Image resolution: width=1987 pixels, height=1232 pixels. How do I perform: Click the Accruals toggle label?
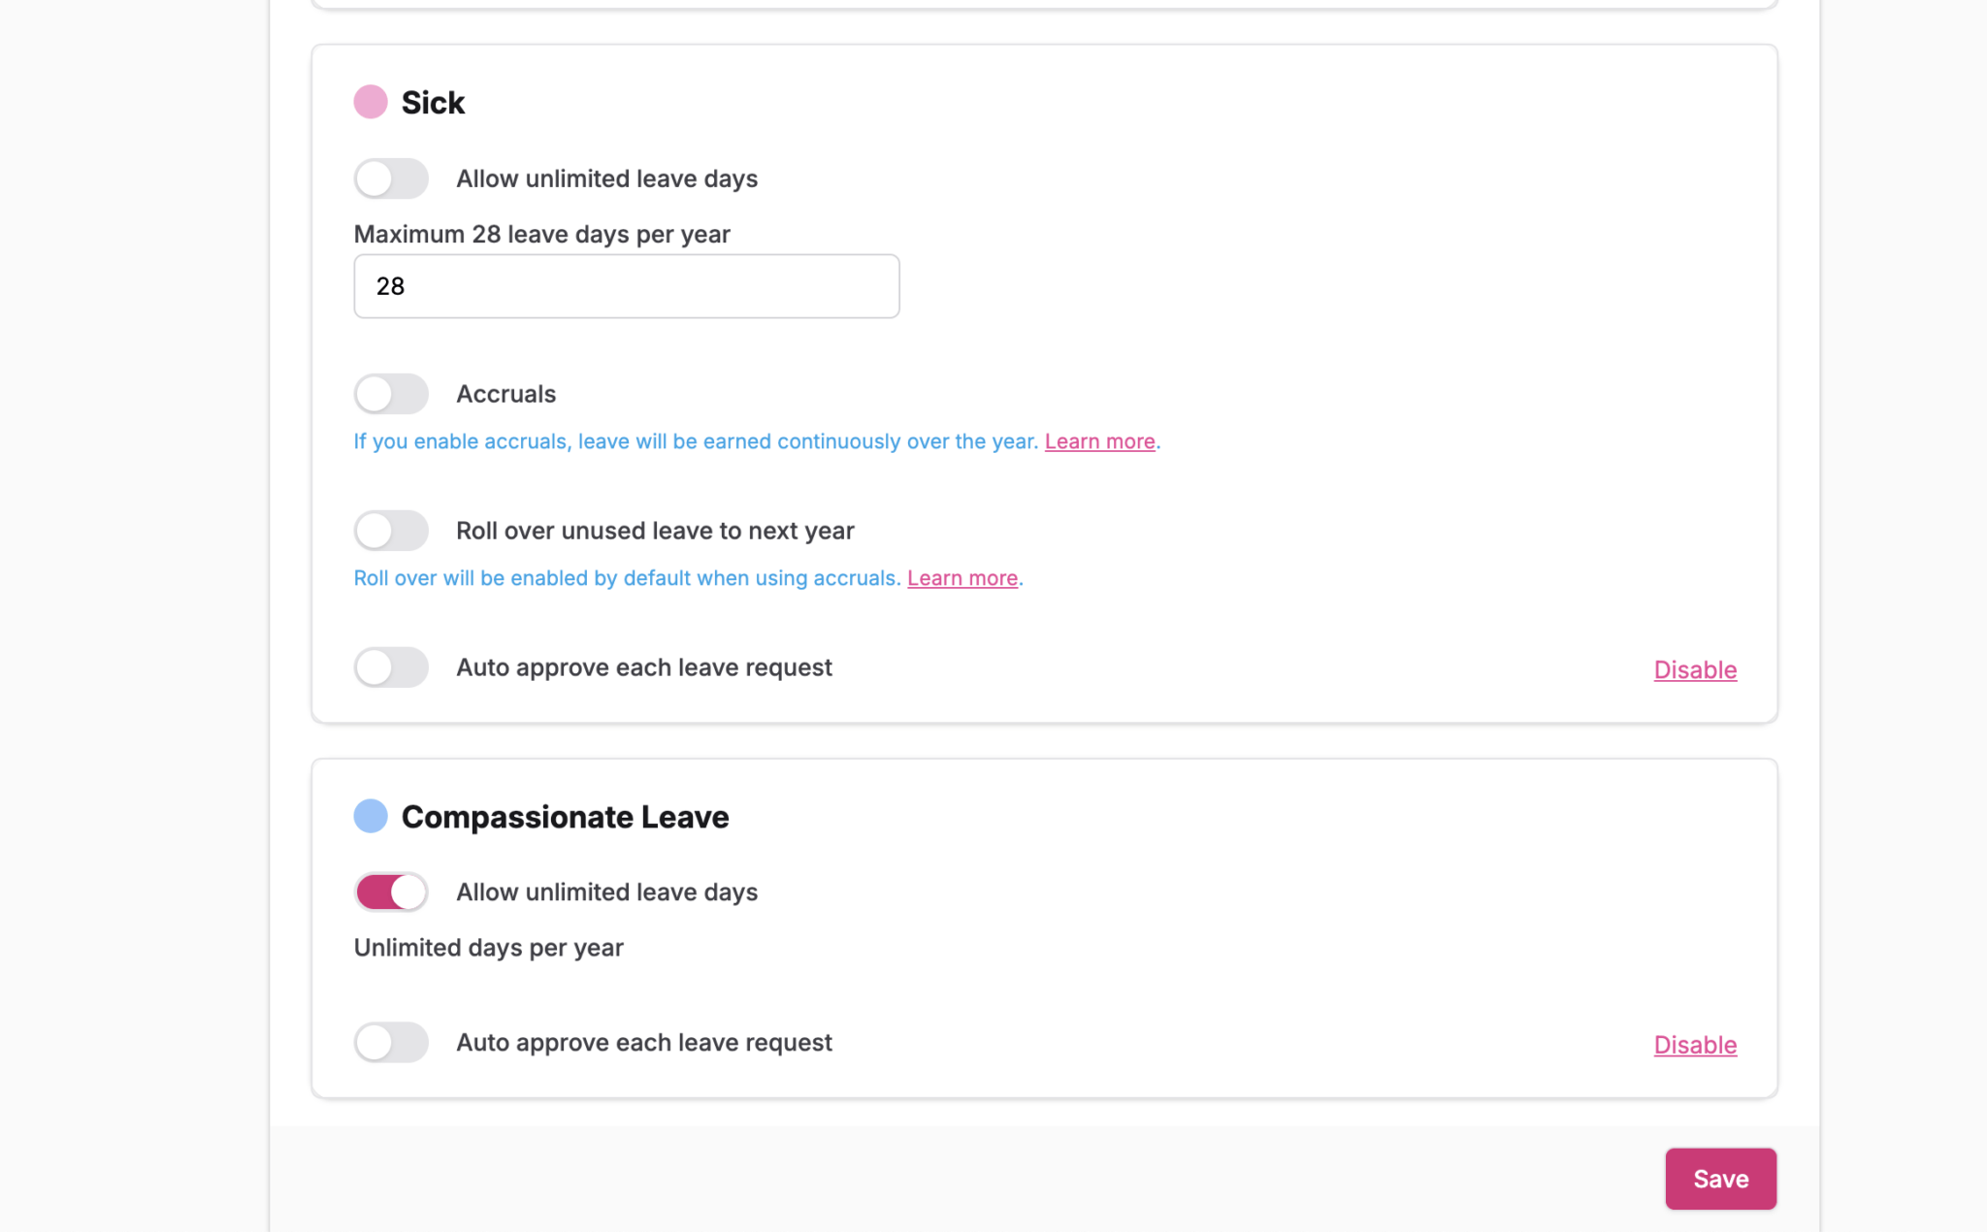point(505,393)
